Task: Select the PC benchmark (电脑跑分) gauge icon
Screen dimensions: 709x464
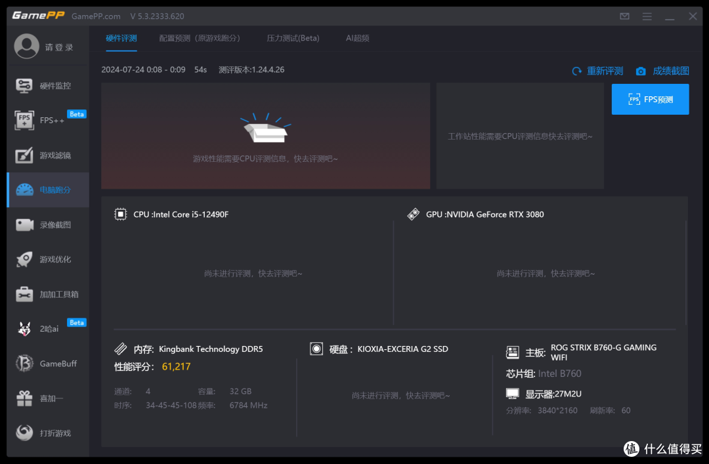Action: [24, 190]
